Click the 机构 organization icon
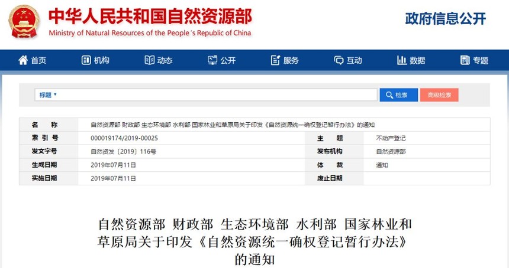This screenshot has height=268, width=509. (86, 60)
